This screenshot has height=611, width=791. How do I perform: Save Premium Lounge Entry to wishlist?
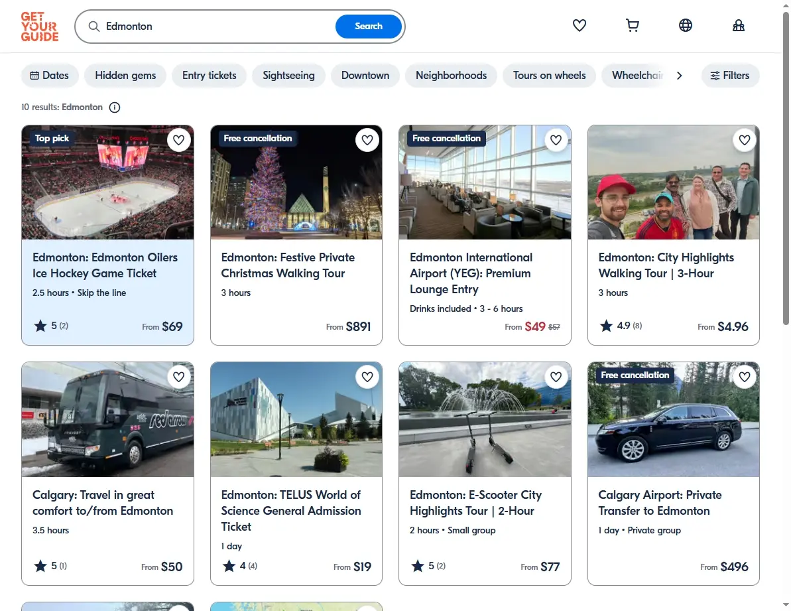(x=556, y=140)
